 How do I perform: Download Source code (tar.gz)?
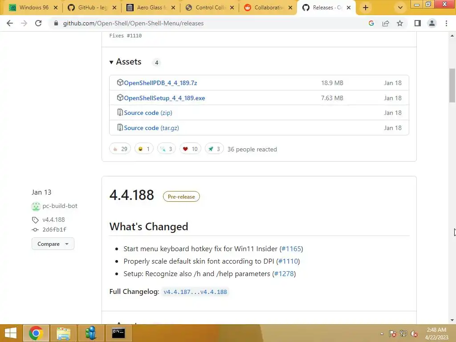tap(151, 128)
